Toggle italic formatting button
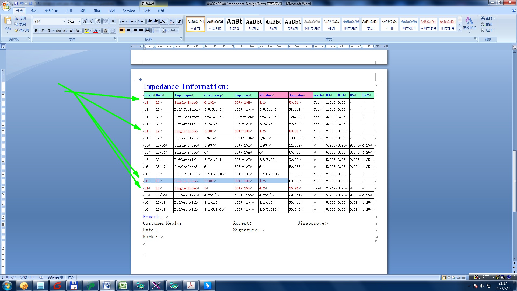 42,31
